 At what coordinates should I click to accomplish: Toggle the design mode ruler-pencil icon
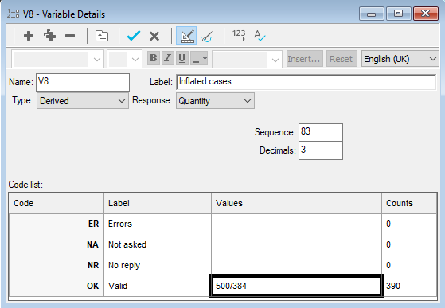pyautogui.click(x=186, y=36)
